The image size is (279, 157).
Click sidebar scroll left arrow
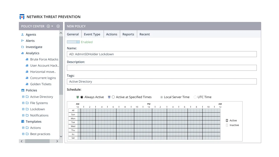(22, 141)
